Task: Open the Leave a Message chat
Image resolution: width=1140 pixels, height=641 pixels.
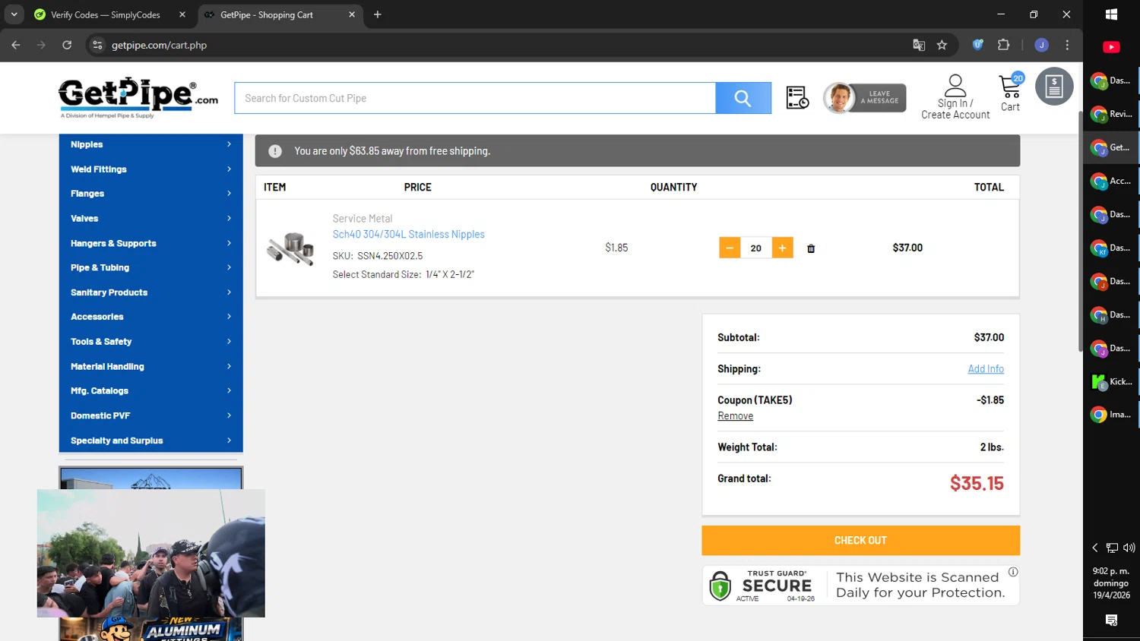Action: pyautogui.click(x=865, y=98)
